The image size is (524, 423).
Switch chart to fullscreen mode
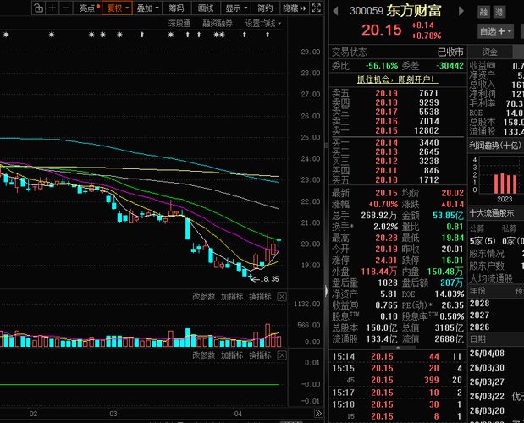316,8
